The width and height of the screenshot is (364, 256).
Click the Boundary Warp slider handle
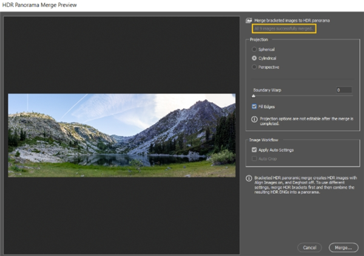point(254,95)
